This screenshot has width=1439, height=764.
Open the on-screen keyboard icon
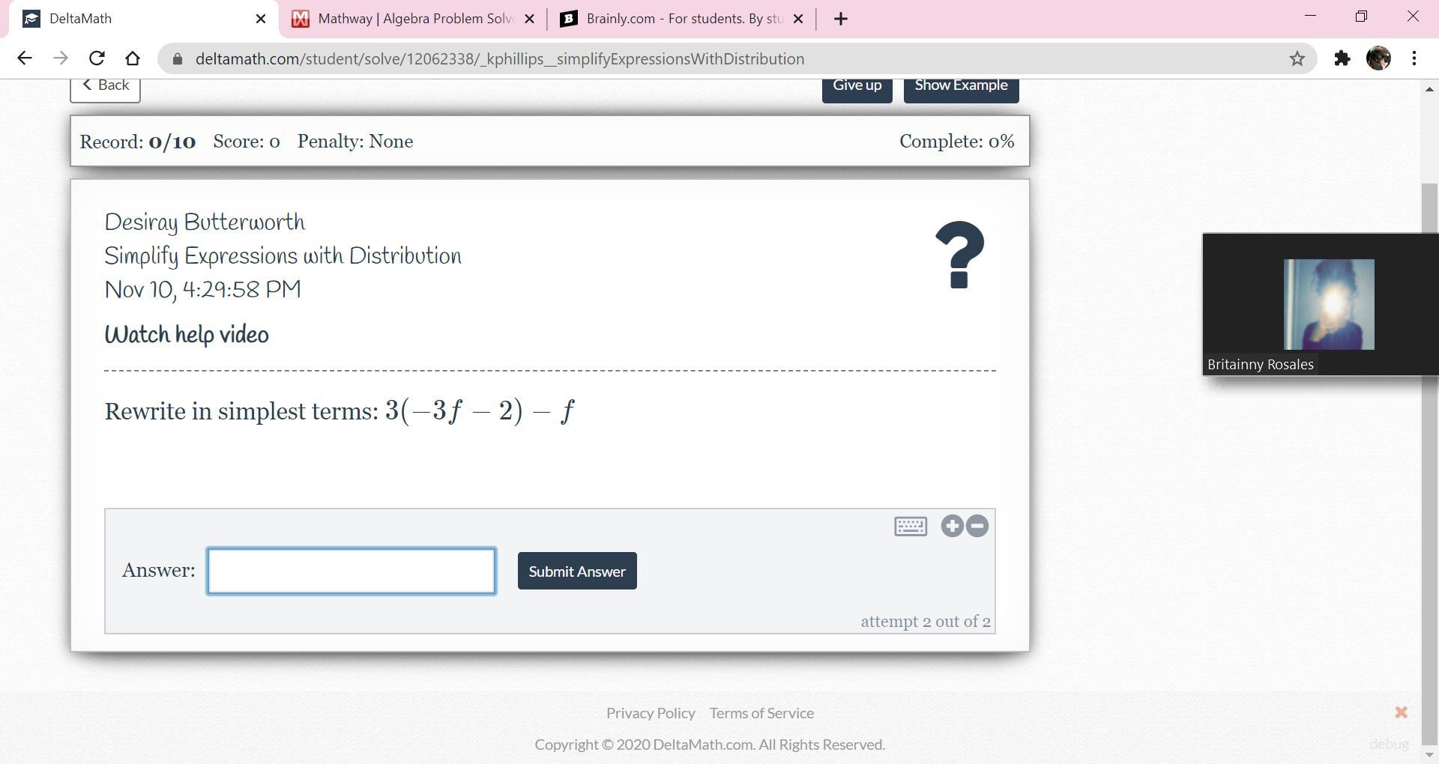tap(910, 527)
